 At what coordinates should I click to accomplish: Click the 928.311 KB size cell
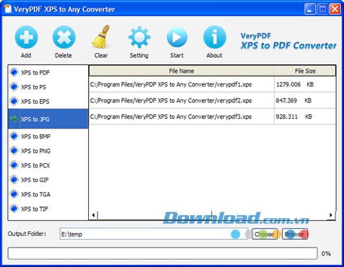click(304, 117)
